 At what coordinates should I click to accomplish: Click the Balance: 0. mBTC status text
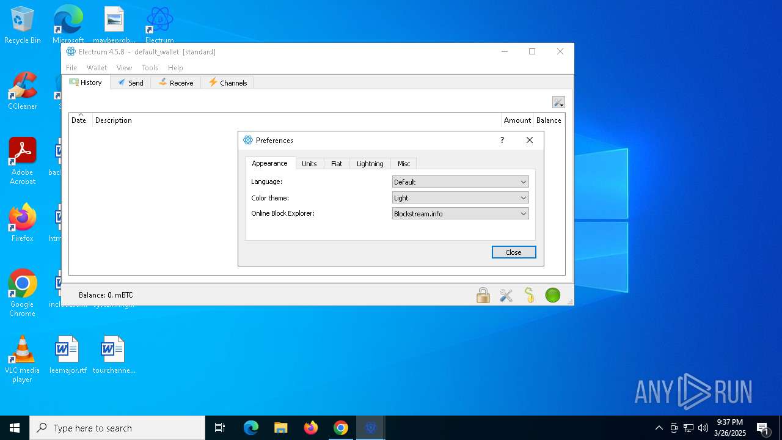pos(106,295)
